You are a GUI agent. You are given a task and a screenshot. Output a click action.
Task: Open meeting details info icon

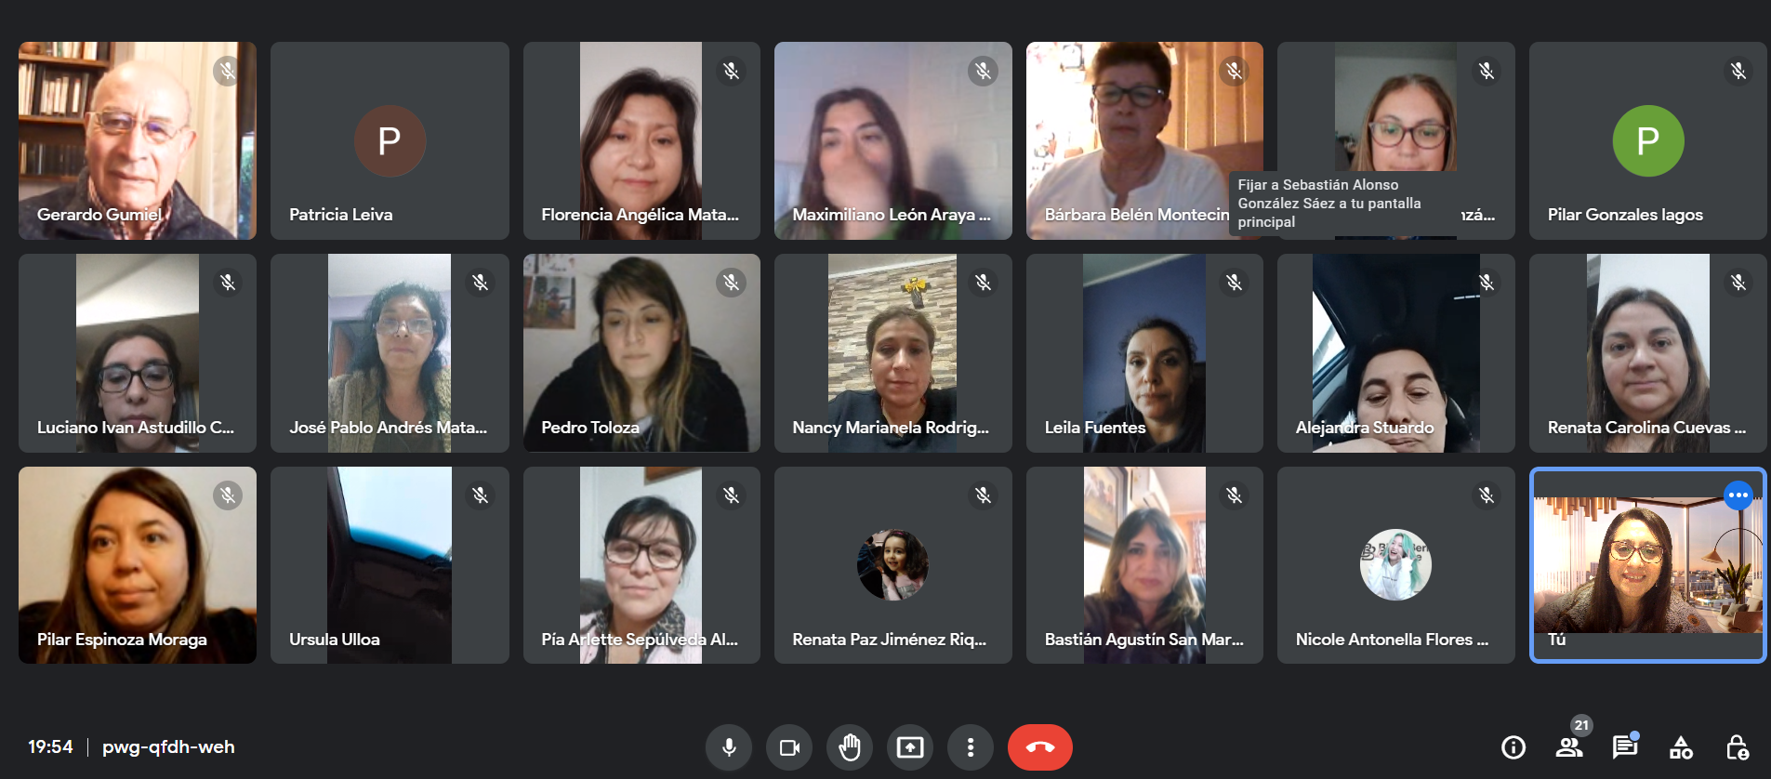pyautogui.click(x=1513, y=747)
